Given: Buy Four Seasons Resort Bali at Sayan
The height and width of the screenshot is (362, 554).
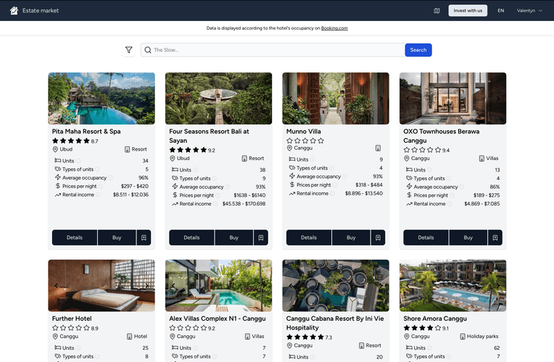Looking at the screenshot, I should 234,237.
